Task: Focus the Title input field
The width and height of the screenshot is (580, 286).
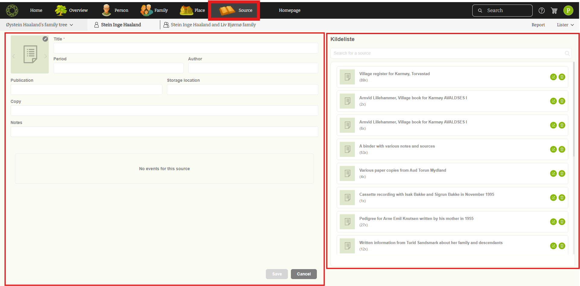Action: [186, 48]
